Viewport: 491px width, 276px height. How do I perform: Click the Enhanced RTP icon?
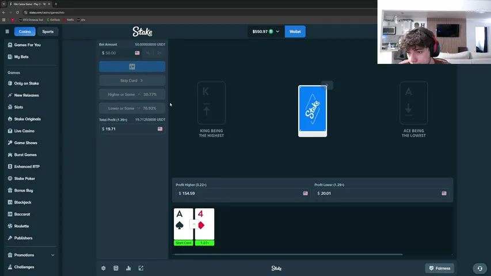click(x=10, y=167)
